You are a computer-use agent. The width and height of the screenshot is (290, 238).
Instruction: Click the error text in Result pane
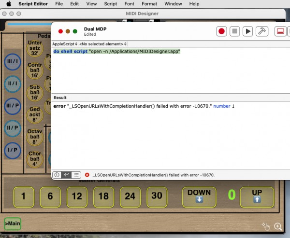pyautogui.click(x=144, y=106)
